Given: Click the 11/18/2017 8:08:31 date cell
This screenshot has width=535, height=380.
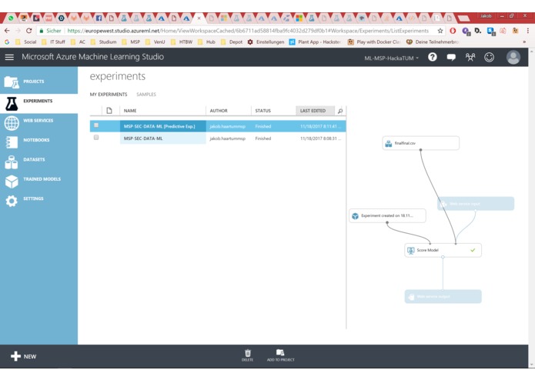Looking at the screenshot, I should [320, 138].
